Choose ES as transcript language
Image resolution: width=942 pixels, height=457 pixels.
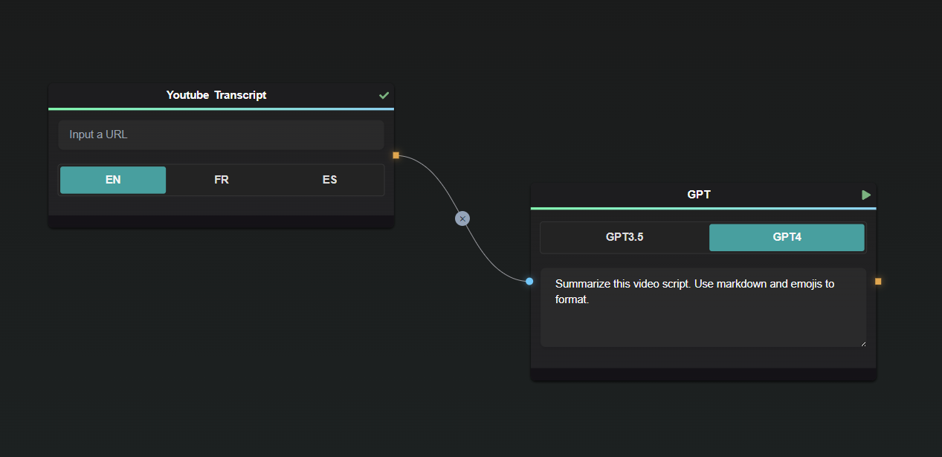pos(329,180)
